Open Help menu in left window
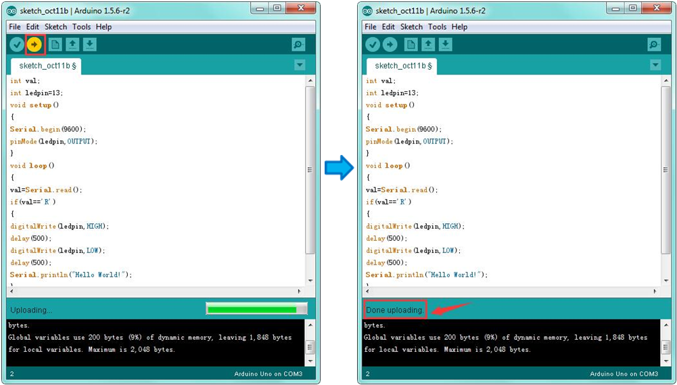Viewport: 677px width, 385px height. (x=103, y=27)
